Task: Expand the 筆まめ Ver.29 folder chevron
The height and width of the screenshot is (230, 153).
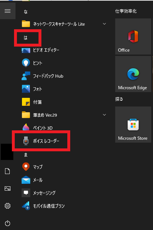Action: pyautogui.click(x=104, y=115)
